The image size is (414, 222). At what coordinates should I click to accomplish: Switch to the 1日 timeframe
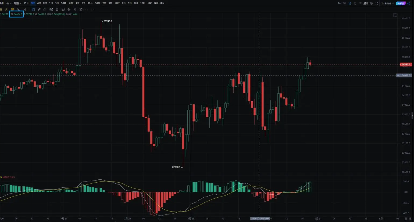[x=51, y=3]
